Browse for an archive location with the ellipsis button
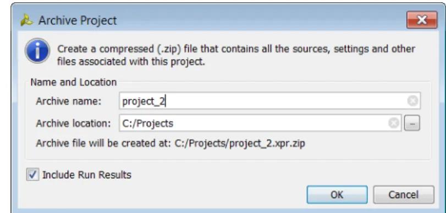 [412, 123]
